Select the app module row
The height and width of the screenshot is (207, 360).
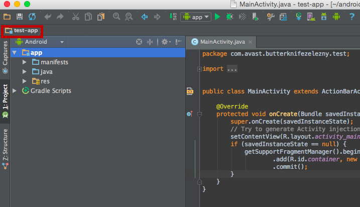tap(97, 53)
